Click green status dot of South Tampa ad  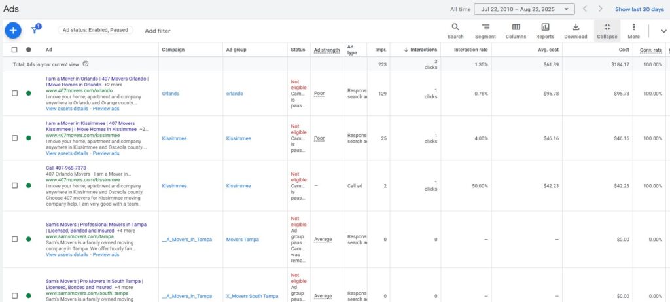pos(29,295)
